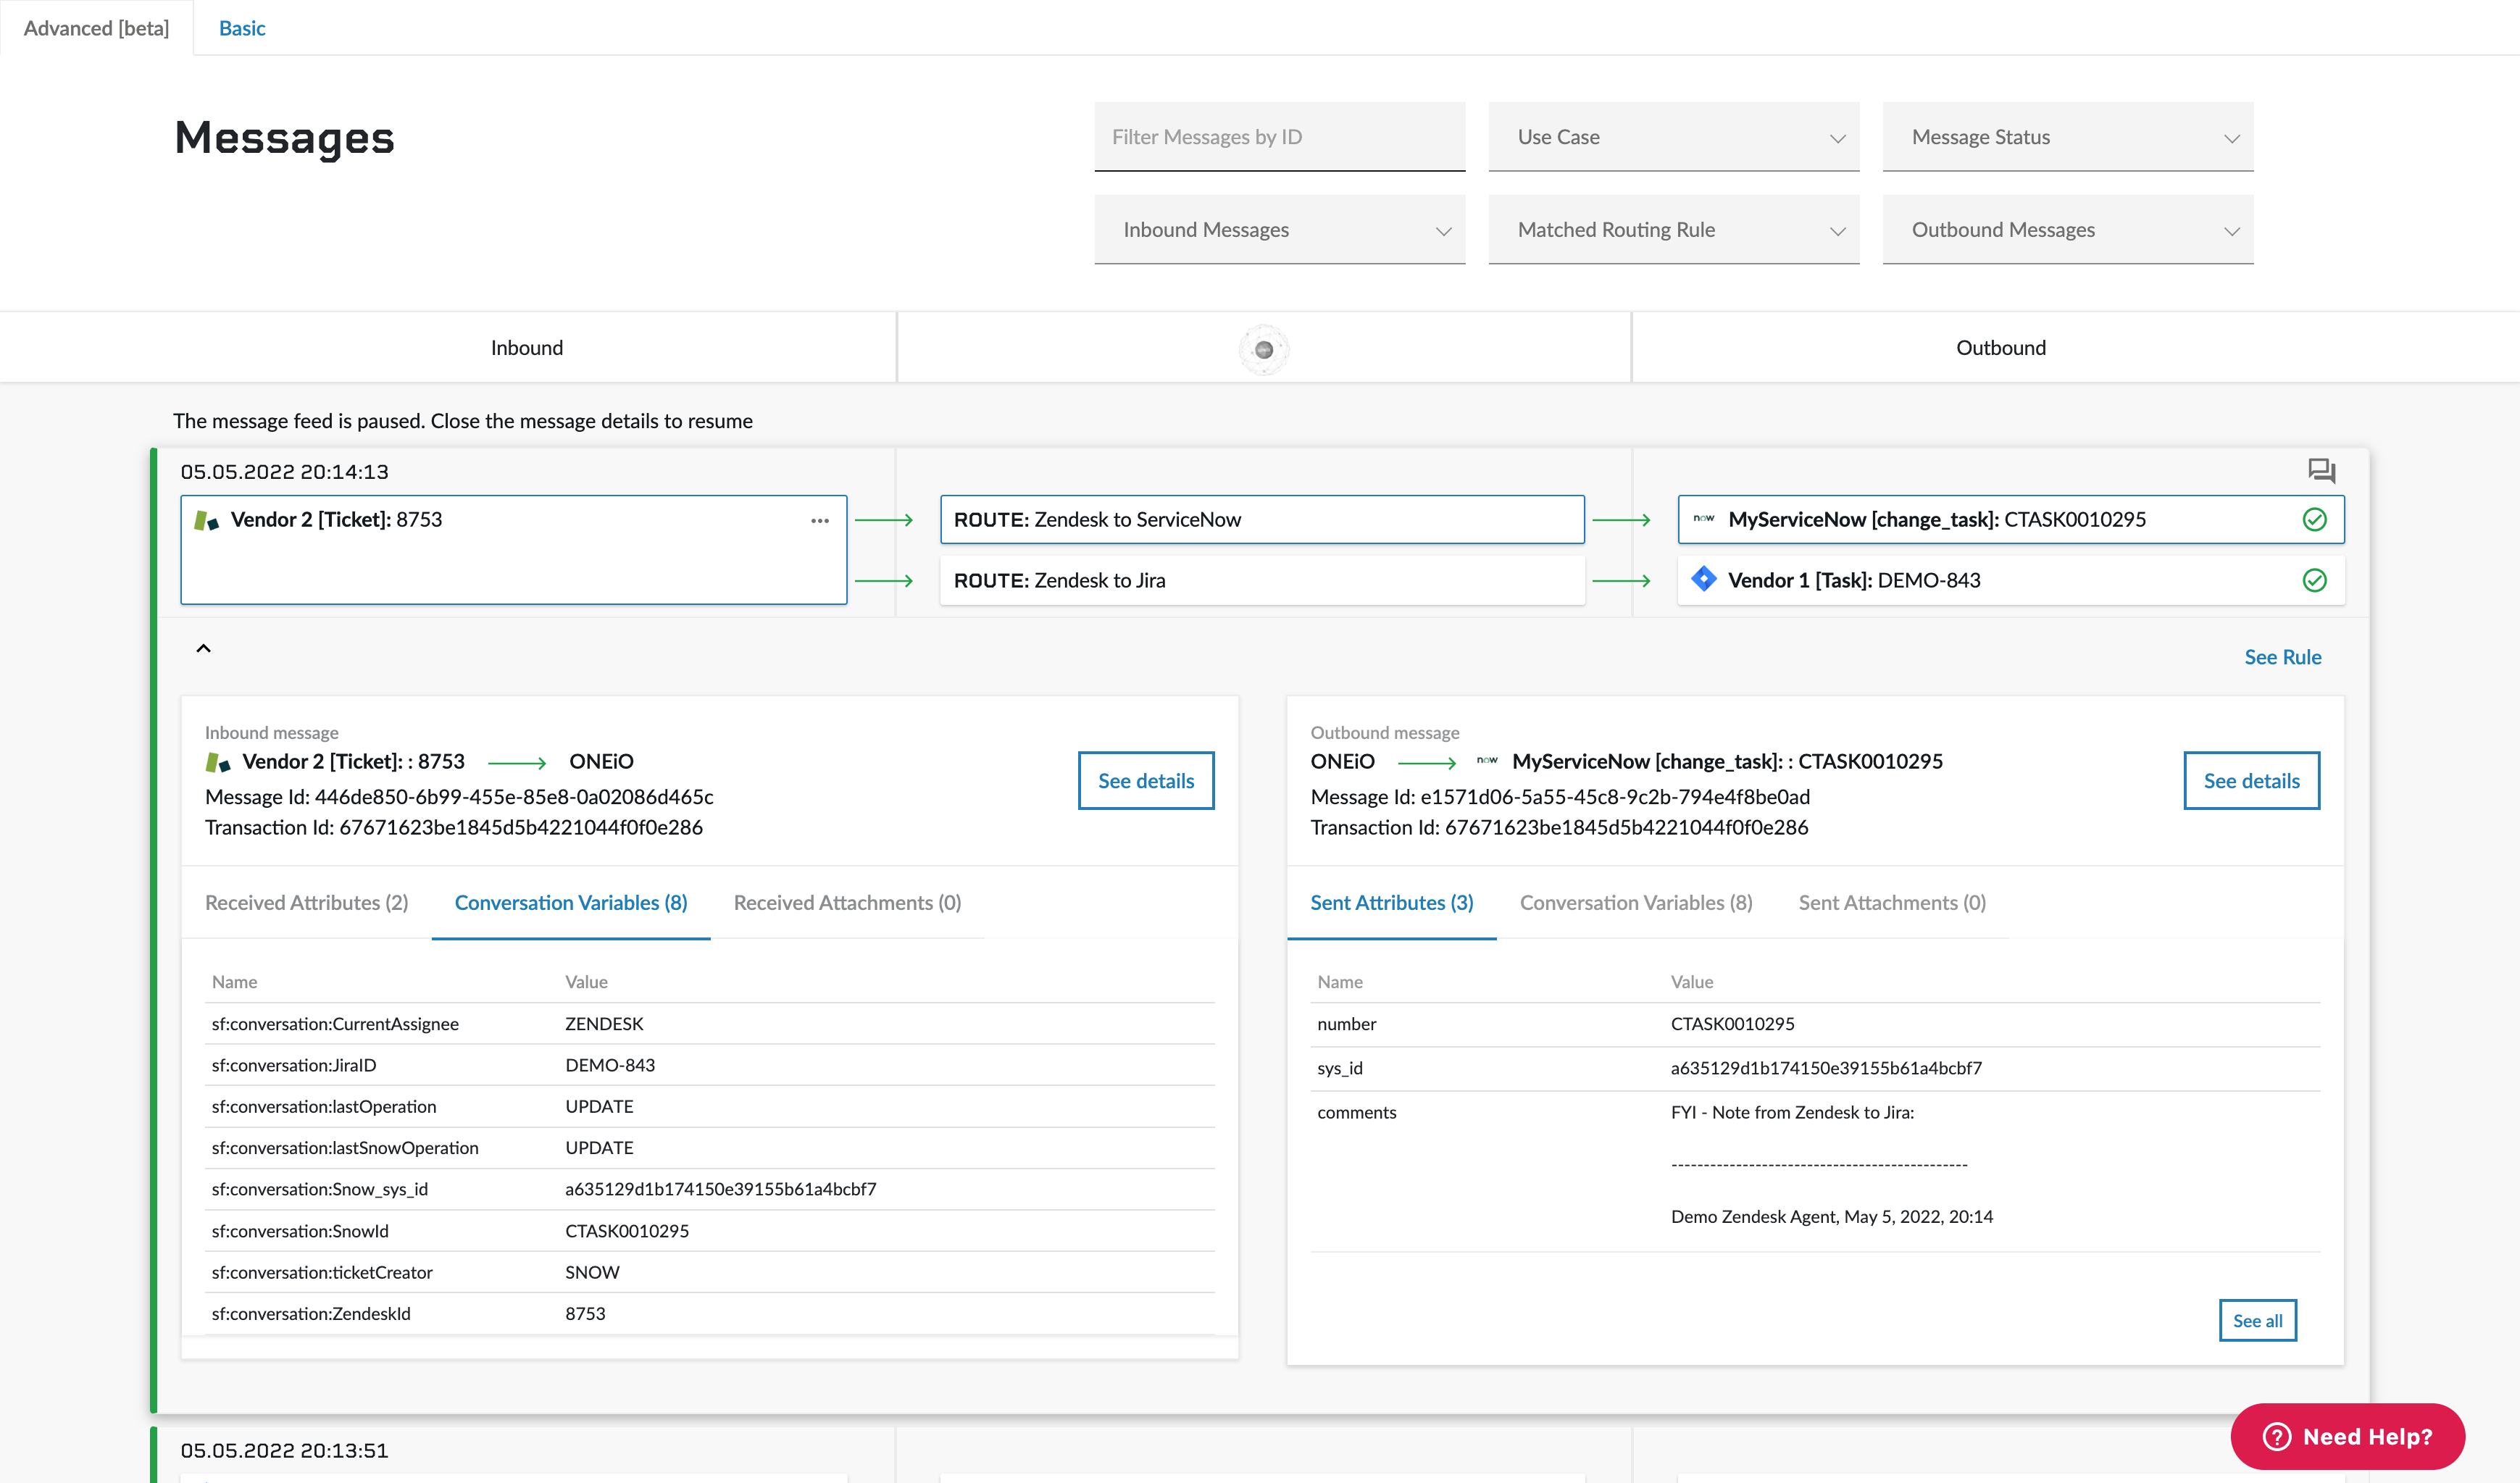Open the Sent Attachments (0) tab

coord(1892,902)
